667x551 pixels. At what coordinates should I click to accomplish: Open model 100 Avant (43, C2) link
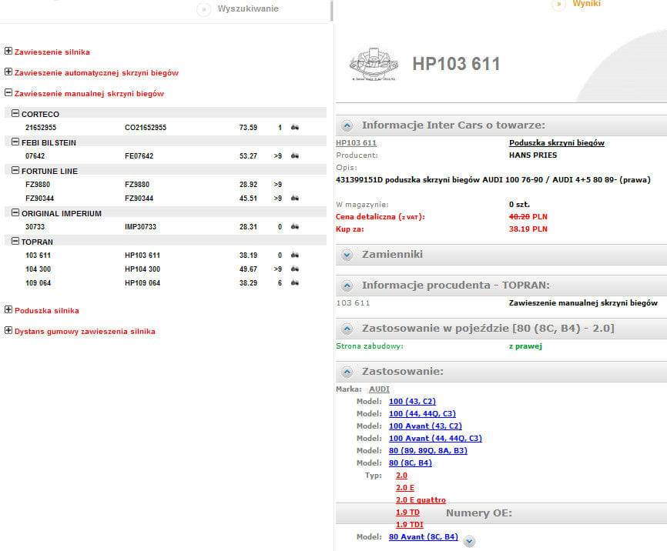point(425,426)
